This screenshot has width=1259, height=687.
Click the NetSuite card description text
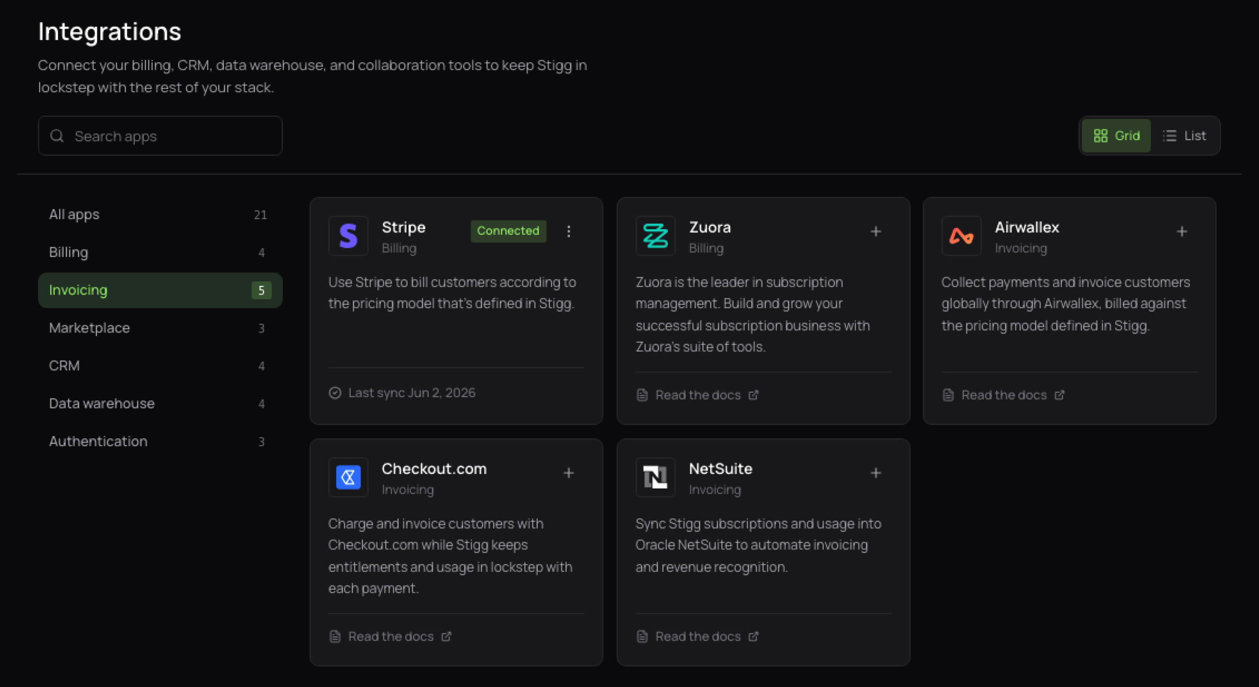[758, 545]
